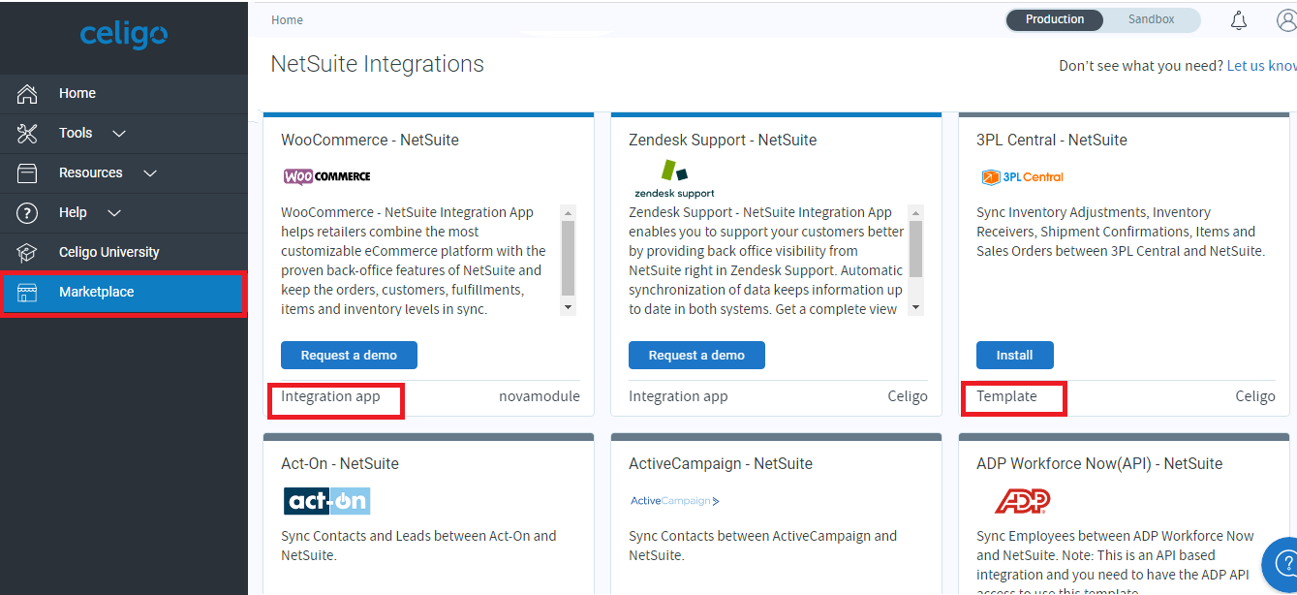Click the Home breadcrumb
This screenshot has height=595, width=1297.
click(x=287, y=19)
